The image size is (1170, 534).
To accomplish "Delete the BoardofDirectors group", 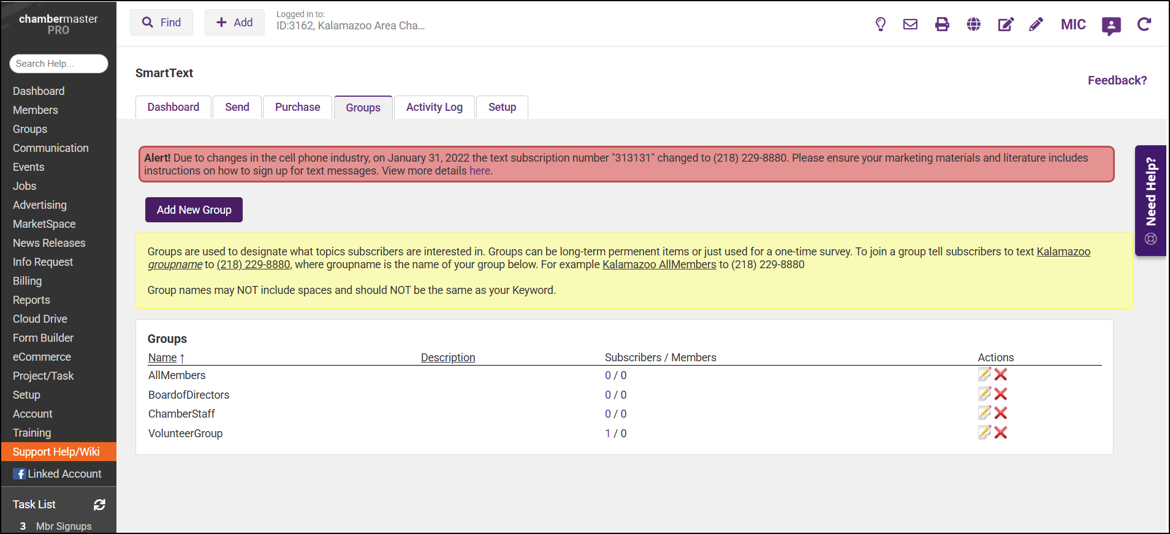I will point(1001,394).
